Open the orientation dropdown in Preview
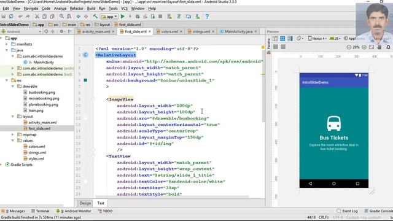Screen dimensions: 393x221 click(x=300, y=39)
